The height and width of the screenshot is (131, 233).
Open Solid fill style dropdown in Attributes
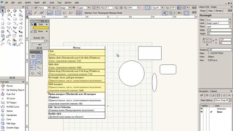point(47,24)
